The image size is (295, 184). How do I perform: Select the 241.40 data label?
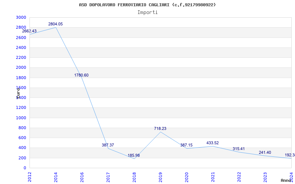(x=265, y=152)
